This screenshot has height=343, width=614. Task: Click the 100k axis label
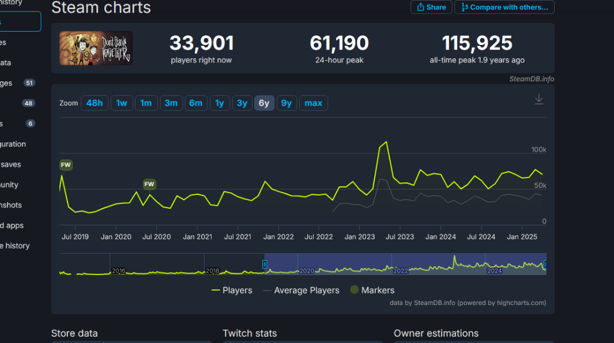pos(539,149)
